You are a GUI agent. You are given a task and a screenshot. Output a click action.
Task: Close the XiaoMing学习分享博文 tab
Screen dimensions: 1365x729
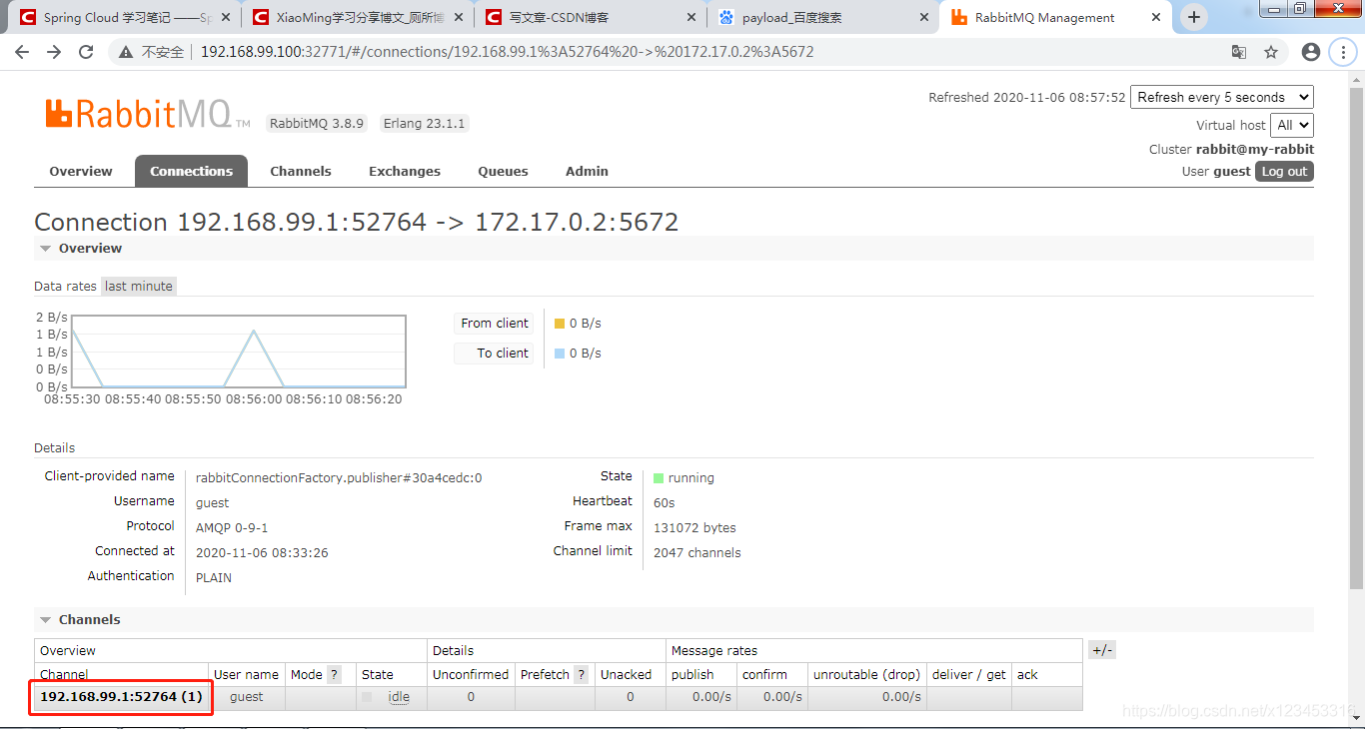(x=457, y=17)
